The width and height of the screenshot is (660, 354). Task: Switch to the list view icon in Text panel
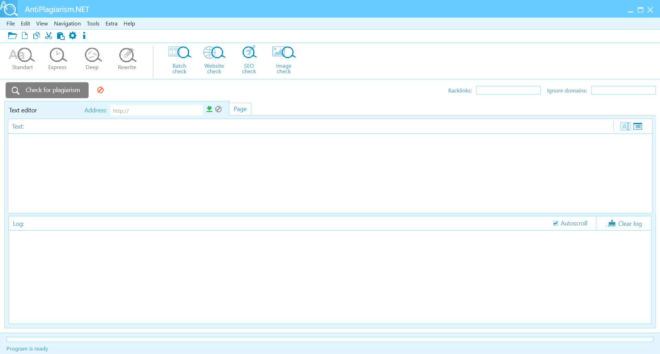click(x=638, y=126)
